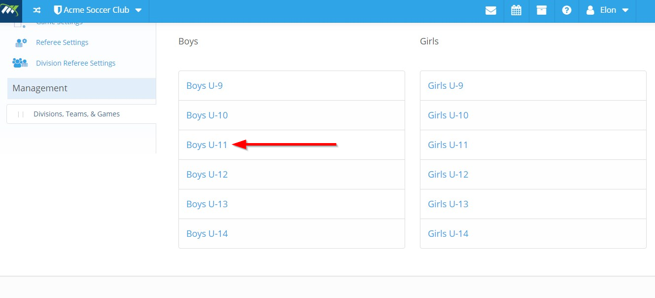This screenshot has height=298, width=655.
Task: Open the Elon user menu dropdown
Action: tap(607, 10)
